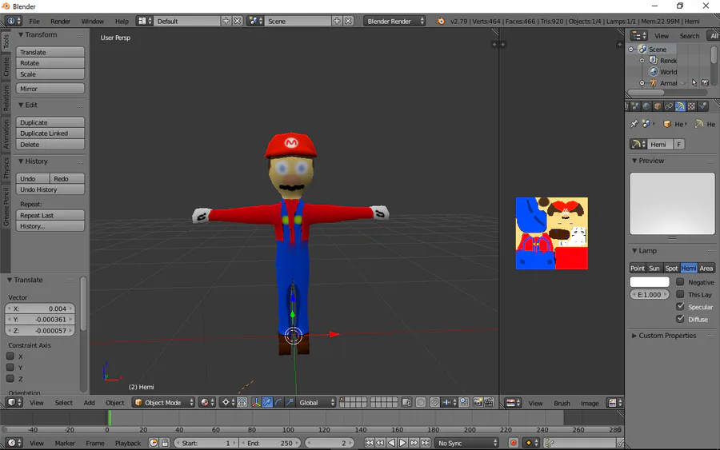
Task: Open the Object Mode dropdown
Action: 164,402
